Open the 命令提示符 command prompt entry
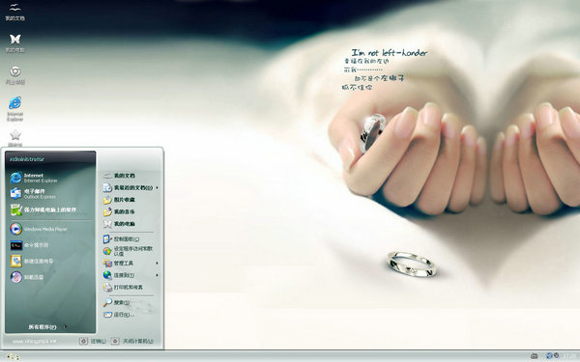 point(29,245)
